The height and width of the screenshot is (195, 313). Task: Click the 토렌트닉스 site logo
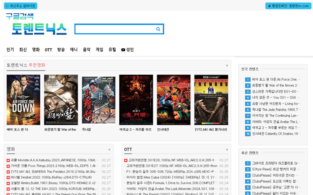(x=39, y=29)
